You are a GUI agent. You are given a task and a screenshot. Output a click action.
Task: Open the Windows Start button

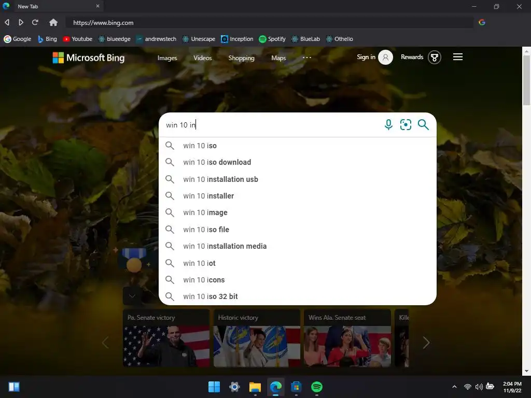pyautogui.click(x=214, y=387)
